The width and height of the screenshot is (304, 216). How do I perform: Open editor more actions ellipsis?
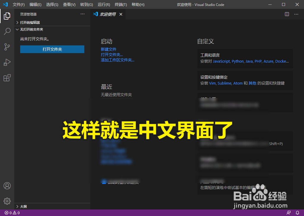(296, 14)
